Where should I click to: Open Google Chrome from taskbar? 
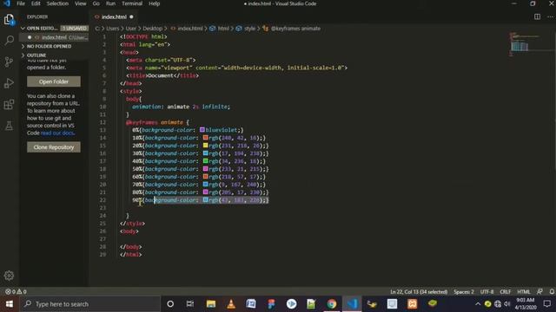coord(332,304)
